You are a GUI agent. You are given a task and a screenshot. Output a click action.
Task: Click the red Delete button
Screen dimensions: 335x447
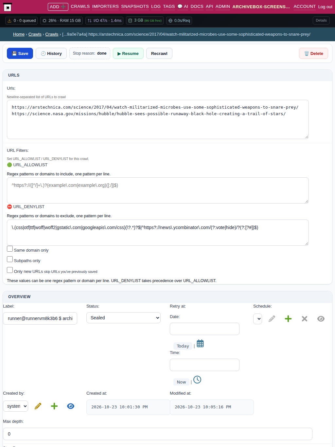click(313, 53)
